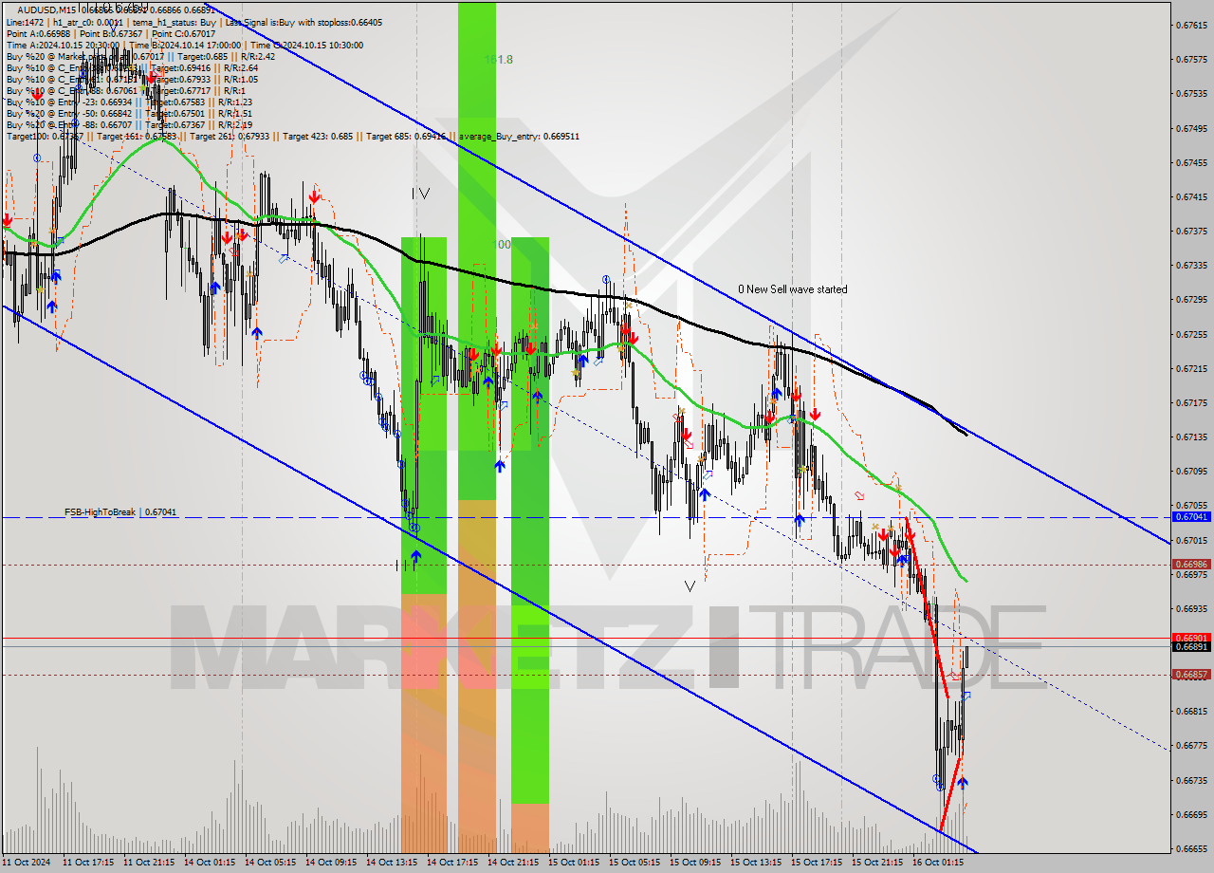Click 0.67495 on the price axis

pos(1191,128)
